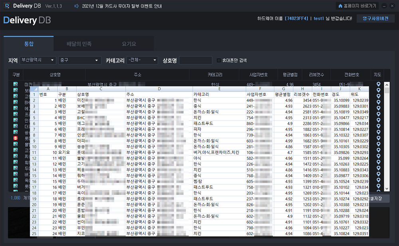399x246 pixels.
Task: Switch to the 통합 tab
Action: tap(29, 44)
